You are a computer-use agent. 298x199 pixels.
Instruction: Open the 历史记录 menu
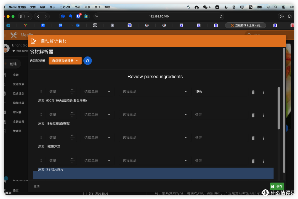(65, 7)
